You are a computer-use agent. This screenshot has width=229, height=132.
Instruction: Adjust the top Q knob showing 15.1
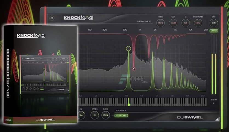[x=185, y=23]
